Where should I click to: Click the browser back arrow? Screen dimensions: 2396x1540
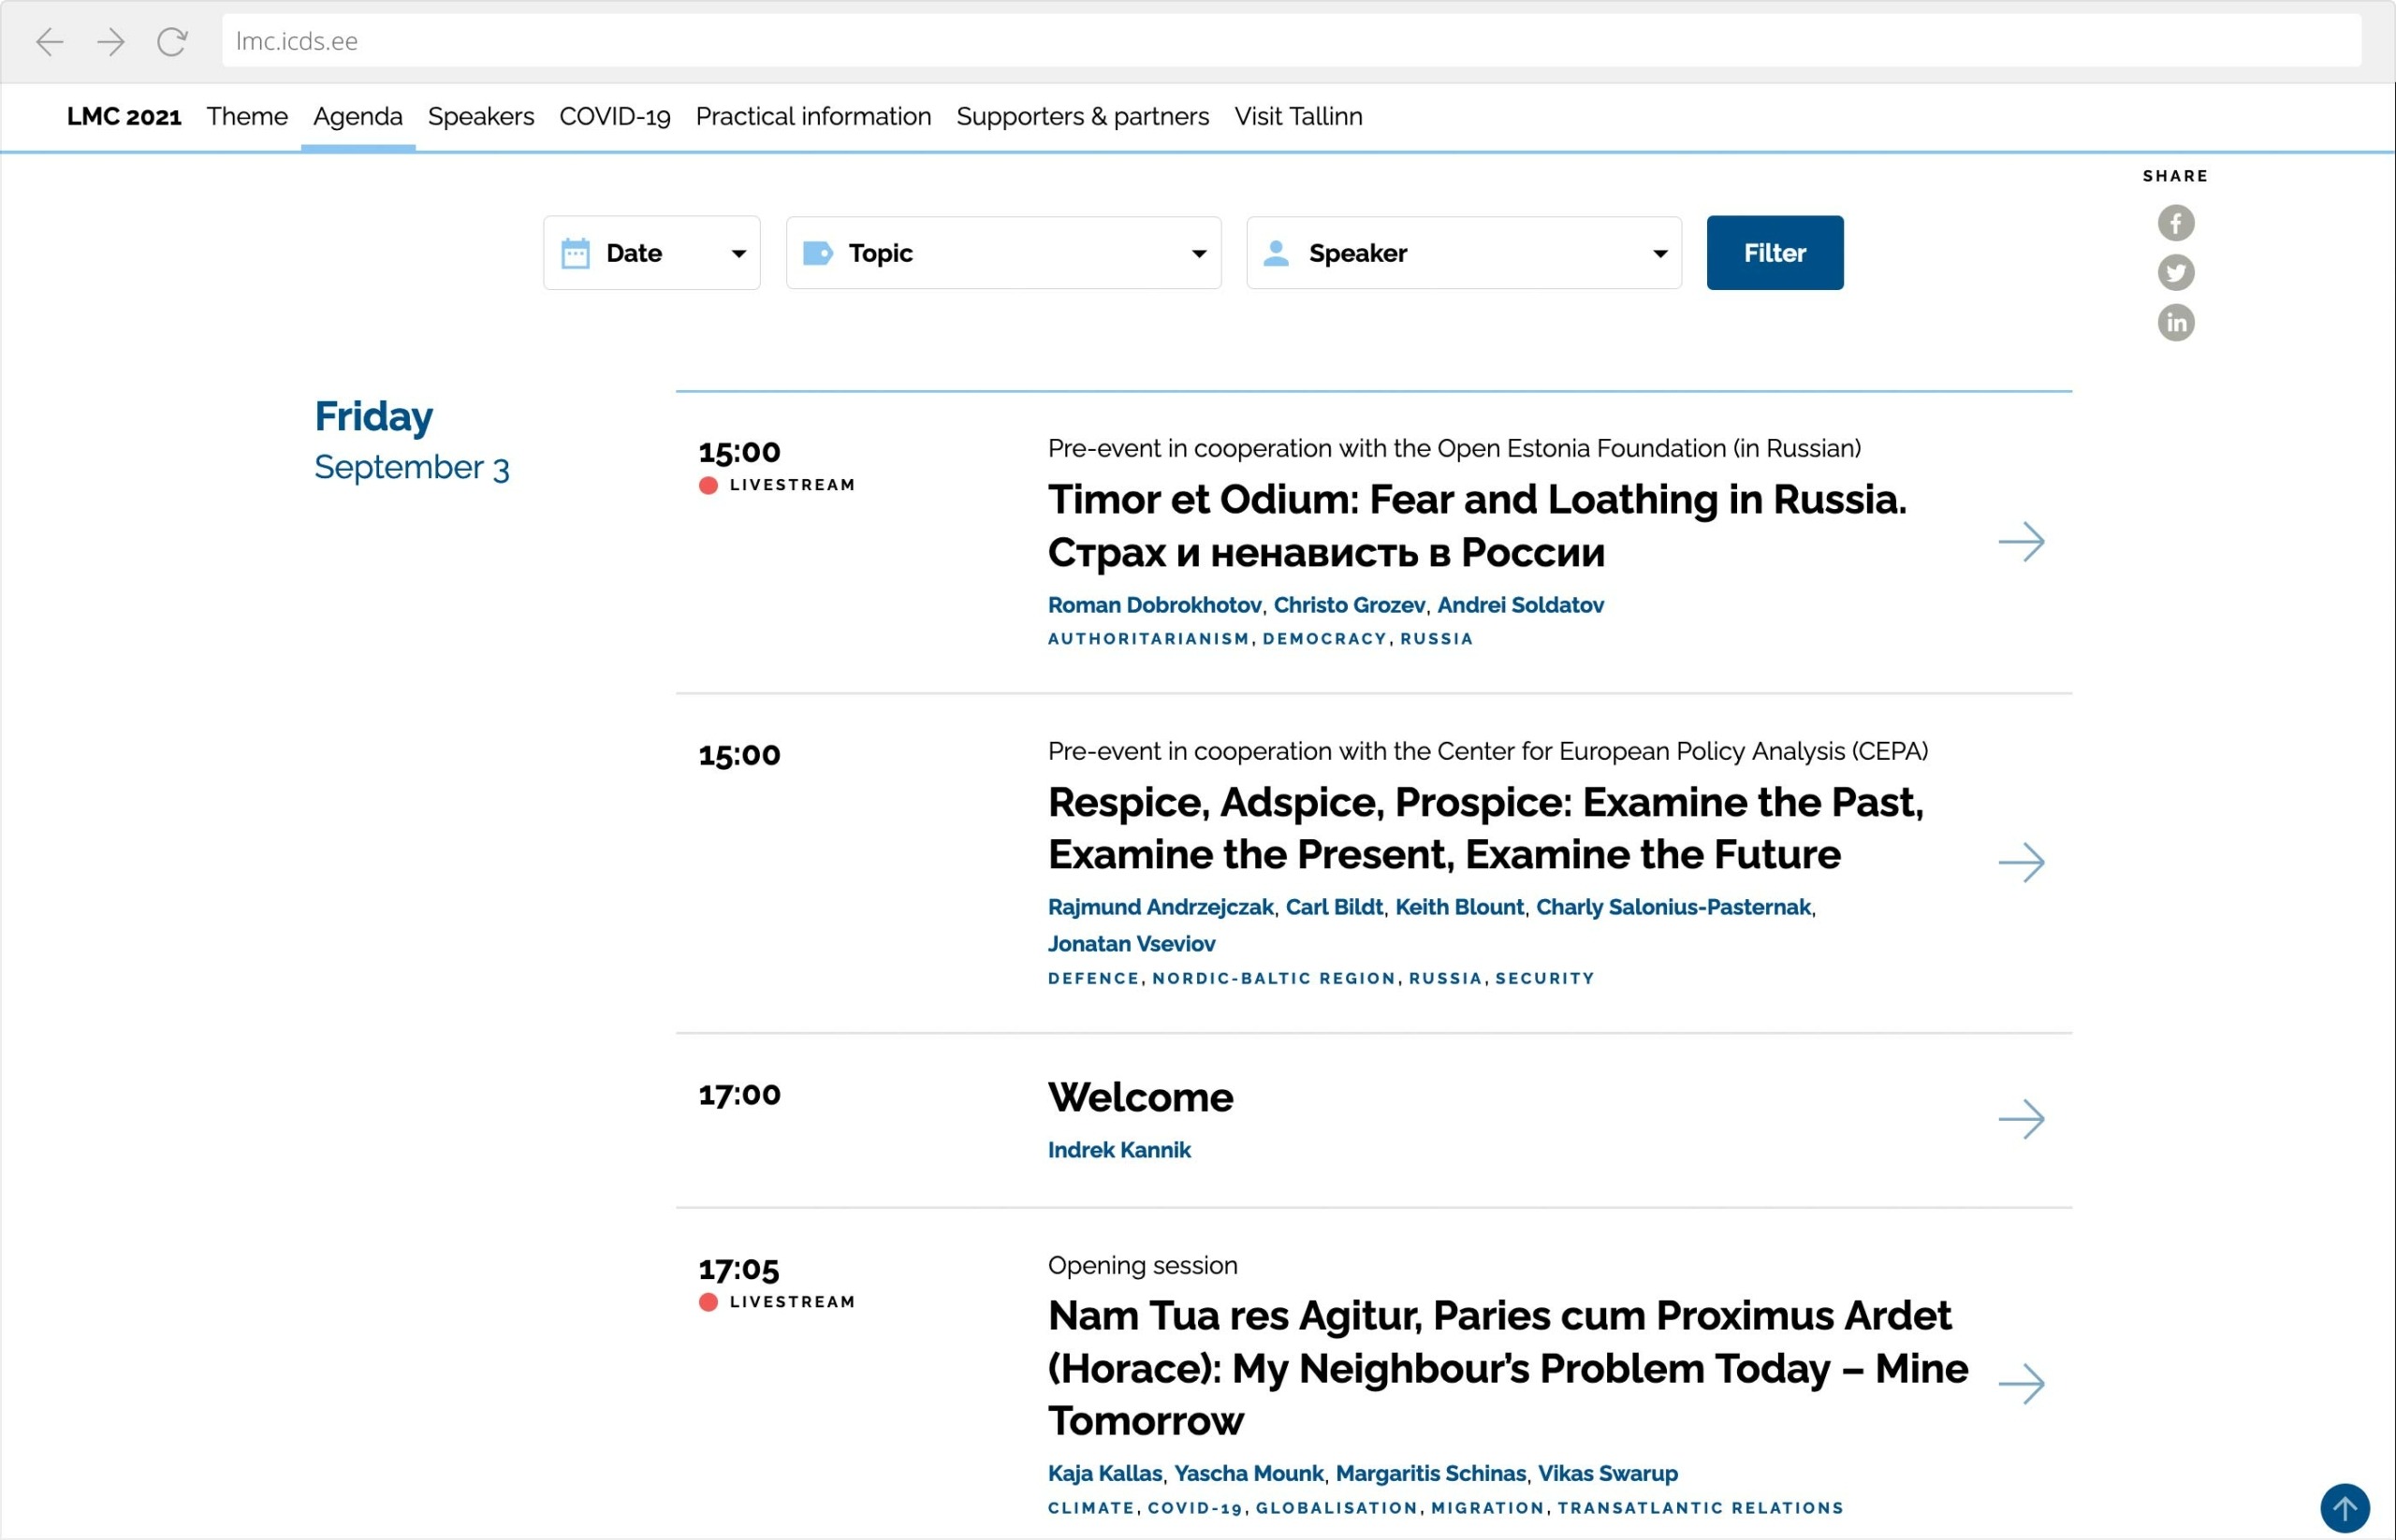pos(49,41)
